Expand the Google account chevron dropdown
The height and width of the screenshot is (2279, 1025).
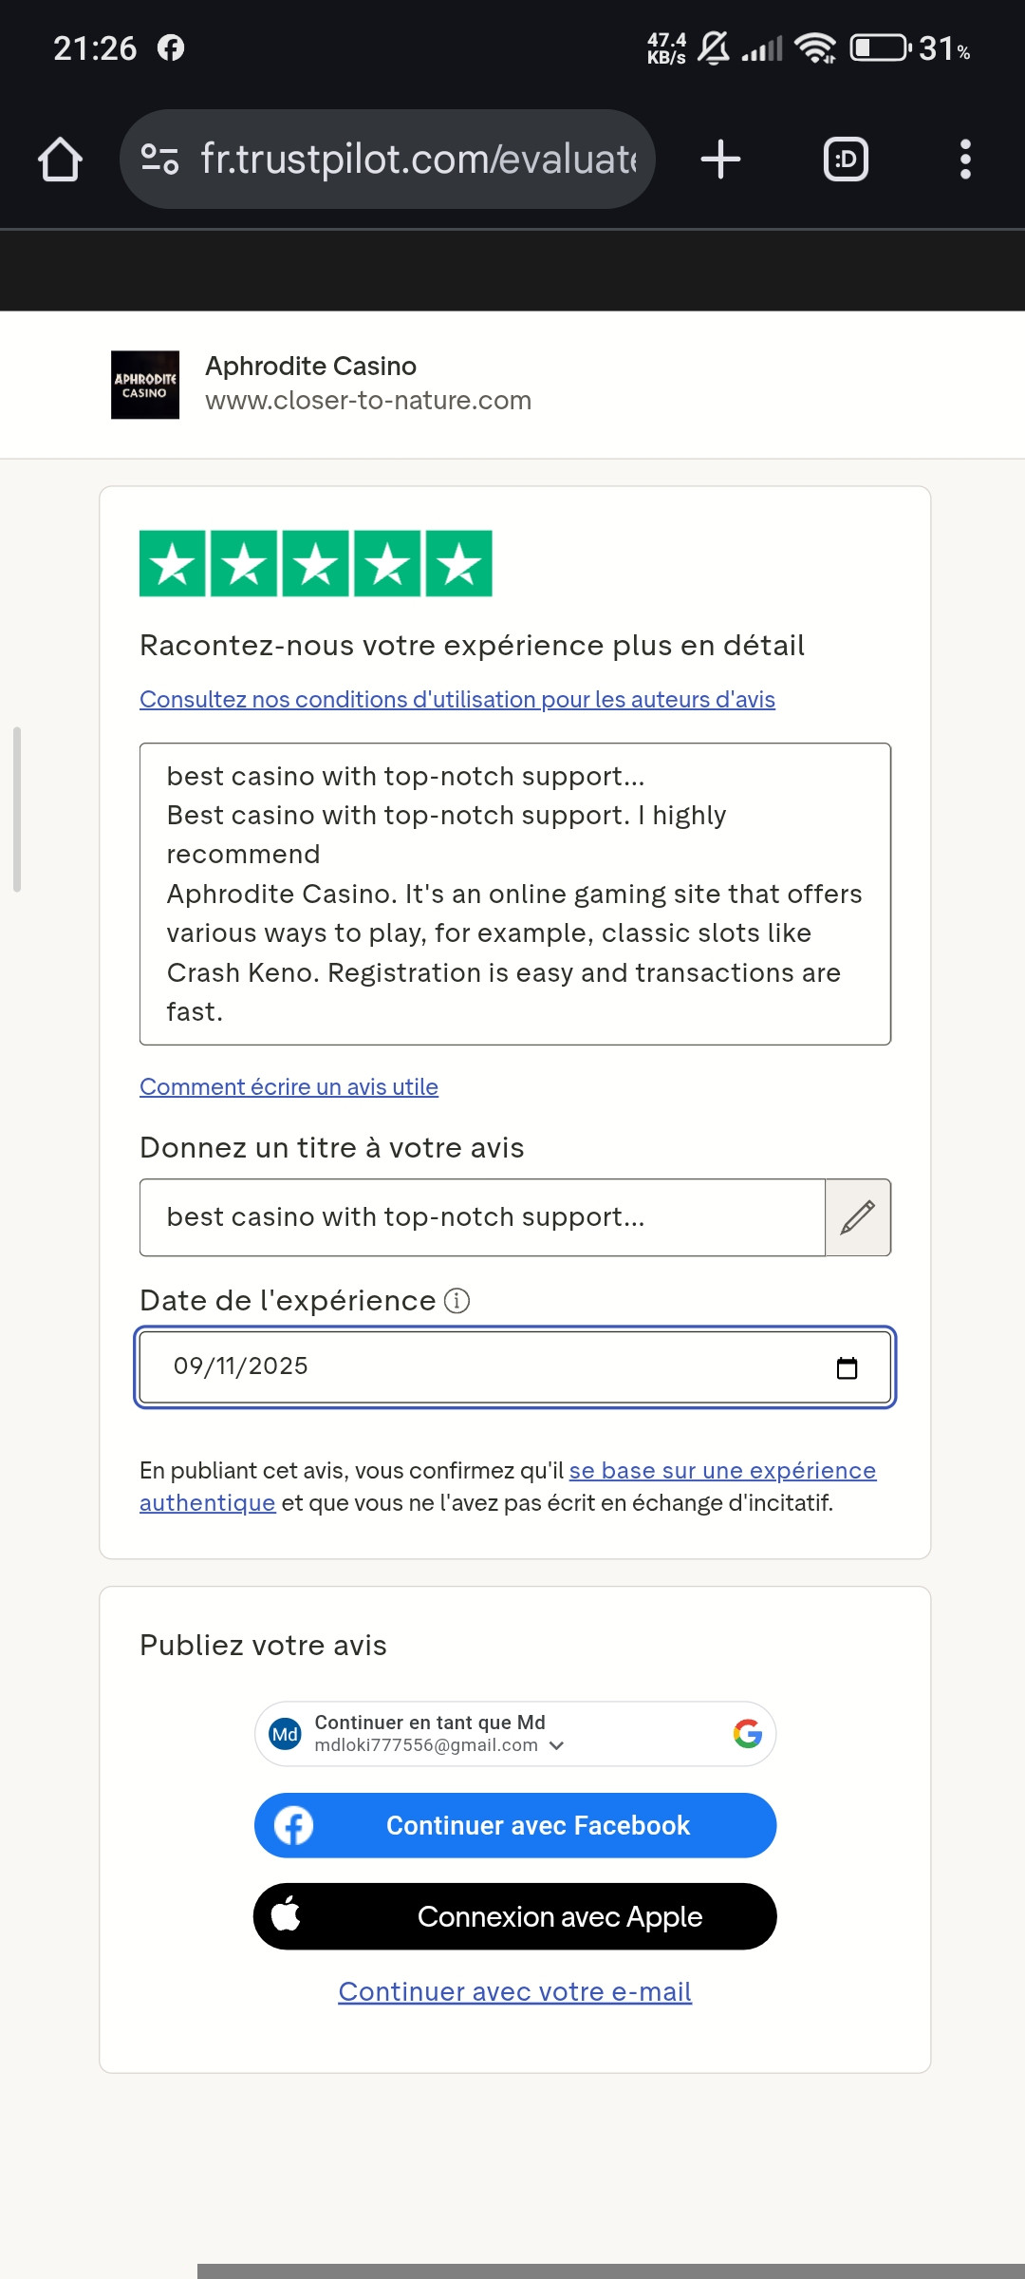pyautogui.click(x=557, y=1745)
